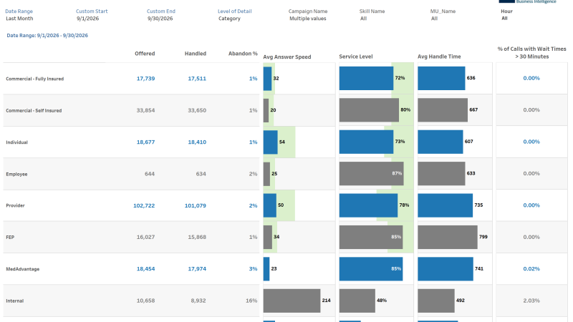Click the 2.03% wait time value for Internal

[531, 301]
